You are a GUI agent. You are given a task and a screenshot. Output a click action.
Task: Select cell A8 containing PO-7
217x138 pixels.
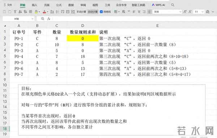[x=19, y=75]
